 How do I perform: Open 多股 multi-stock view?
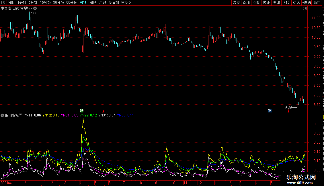(256, 3)
